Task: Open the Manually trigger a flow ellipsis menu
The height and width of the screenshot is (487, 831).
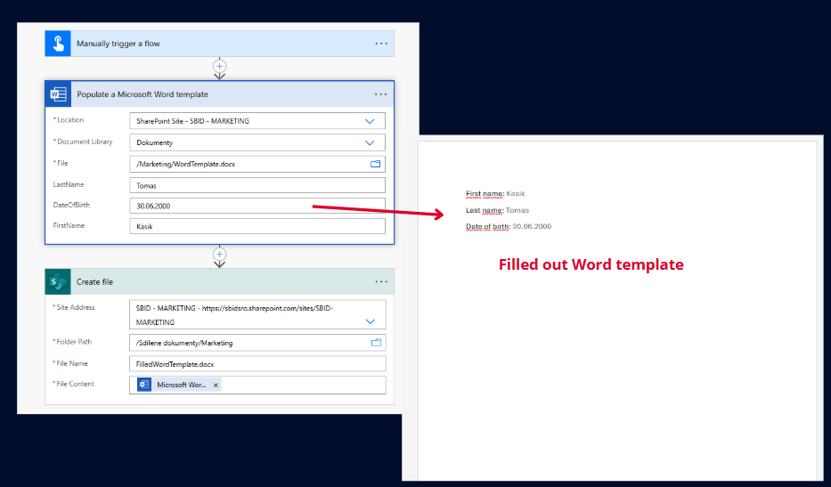Action: tap(381, 44)
